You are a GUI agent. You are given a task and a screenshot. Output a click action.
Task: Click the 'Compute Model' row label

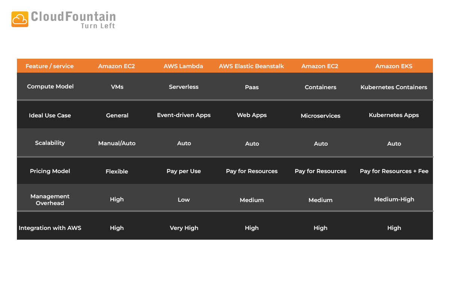[50, 86]
